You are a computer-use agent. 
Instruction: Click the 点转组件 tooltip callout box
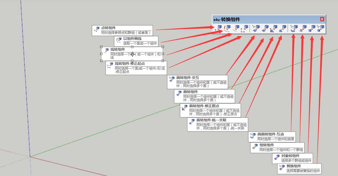point(122,29)
